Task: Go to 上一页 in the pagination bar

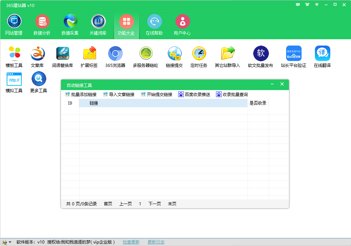Action: pos(126,204)
